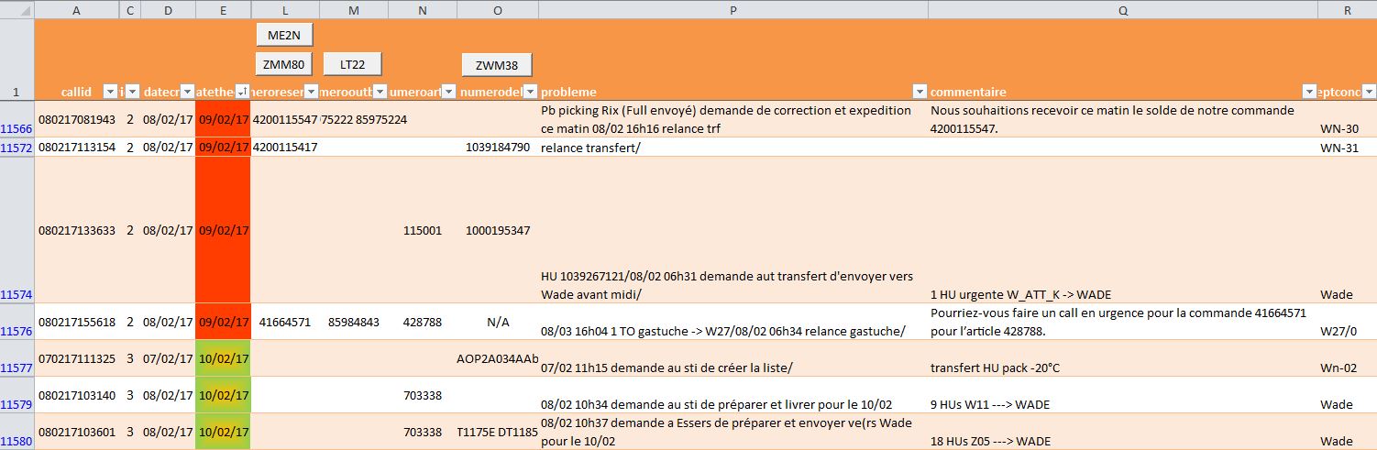The height and width of the screenshot is (450, 1377).
Task: Open the probleme column filter dropdown
Action: (920, 92)
